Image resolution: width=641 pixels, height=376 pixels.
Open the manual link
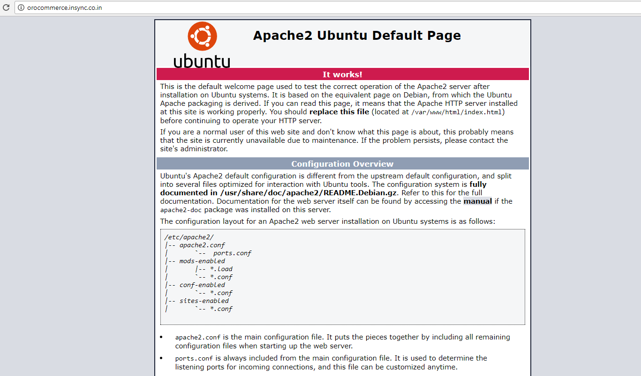[478, 201]
